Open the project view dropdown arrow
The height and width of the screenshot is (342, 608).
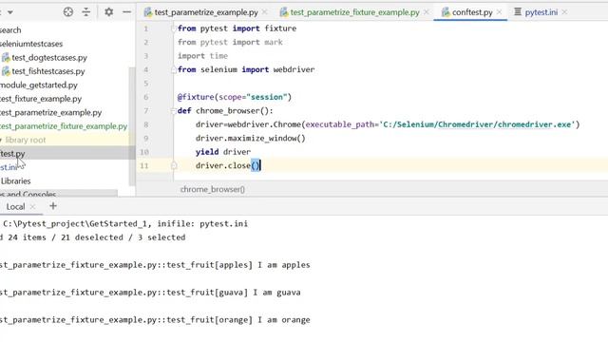click(x=10, y=12)
